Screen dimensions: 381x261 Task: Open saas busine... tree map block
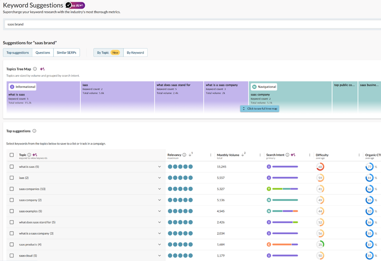(370, 97)
